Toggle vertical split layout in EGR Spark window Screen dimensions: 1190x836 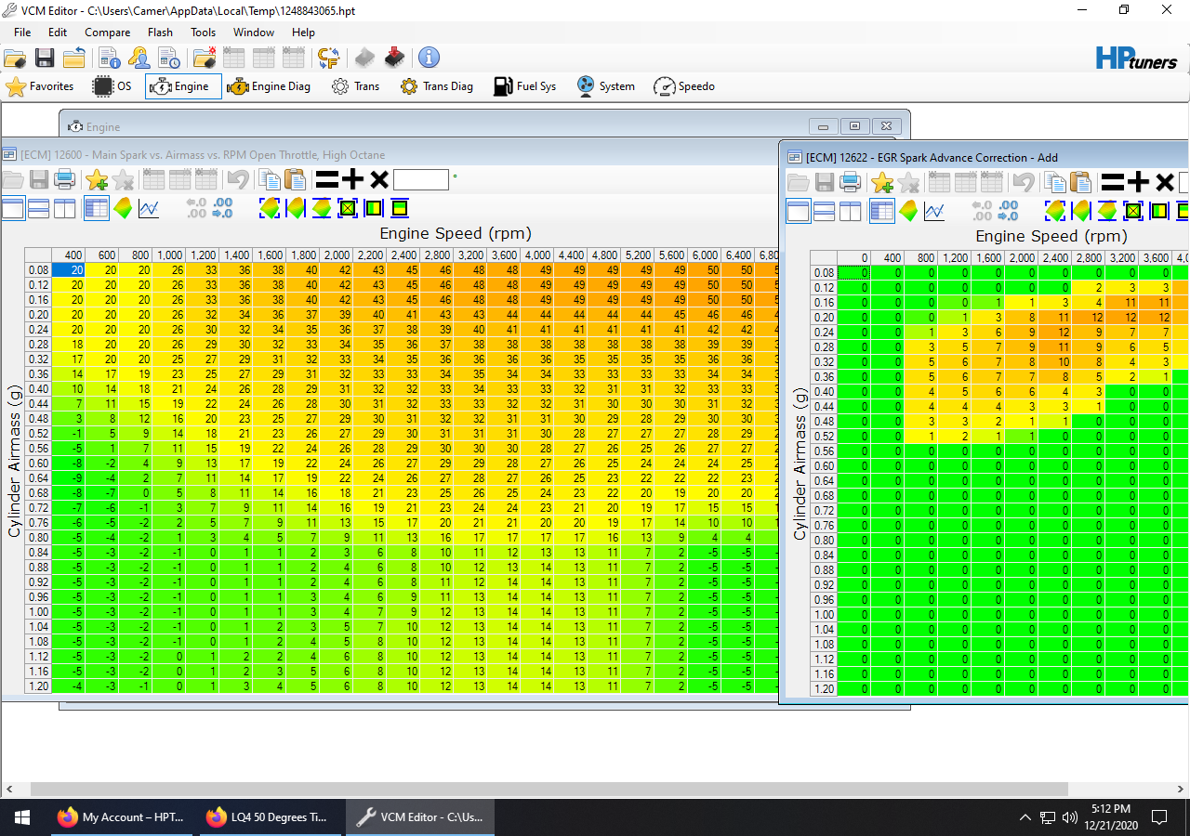[x=851, y=212]
